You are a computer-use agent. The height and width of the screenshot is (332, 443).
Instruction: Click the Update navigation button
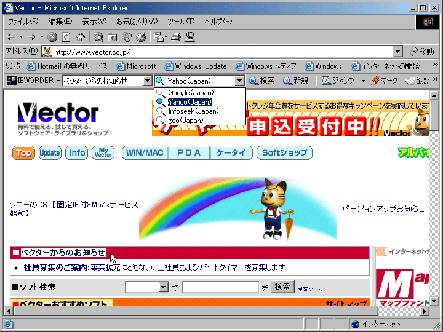pyautogui.click(x=50, y=153)
